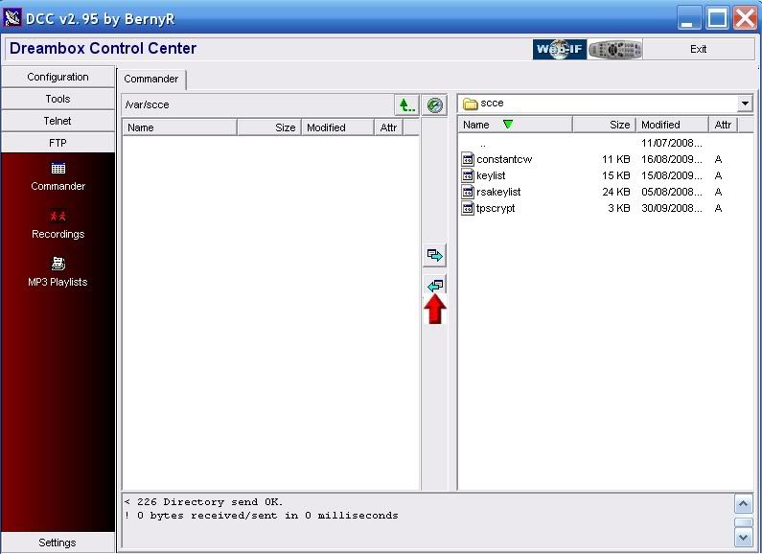Select the tpscrypt file name
The height and width of the screenshot is (554, 762).
[496, 209]
